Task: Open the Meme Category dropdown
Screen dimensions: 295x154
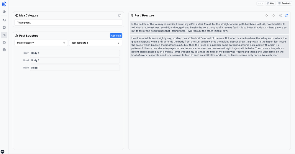Action: (41, 43)
